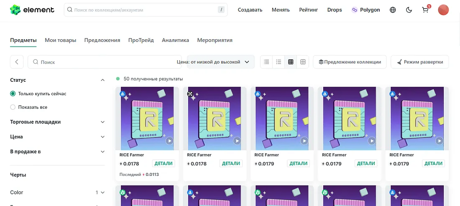Select the Только купить сейчас radio

(13, 94)
